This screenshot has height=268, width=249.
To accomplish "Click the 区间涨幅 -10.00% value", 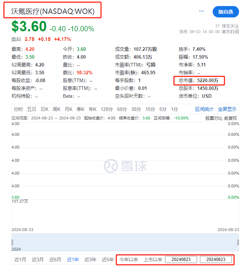I will (181, 118).
